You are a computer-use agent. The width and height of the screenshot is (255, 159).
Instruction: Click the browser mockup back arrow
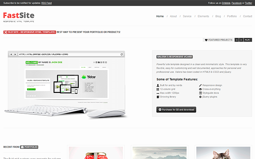point(11,54)
